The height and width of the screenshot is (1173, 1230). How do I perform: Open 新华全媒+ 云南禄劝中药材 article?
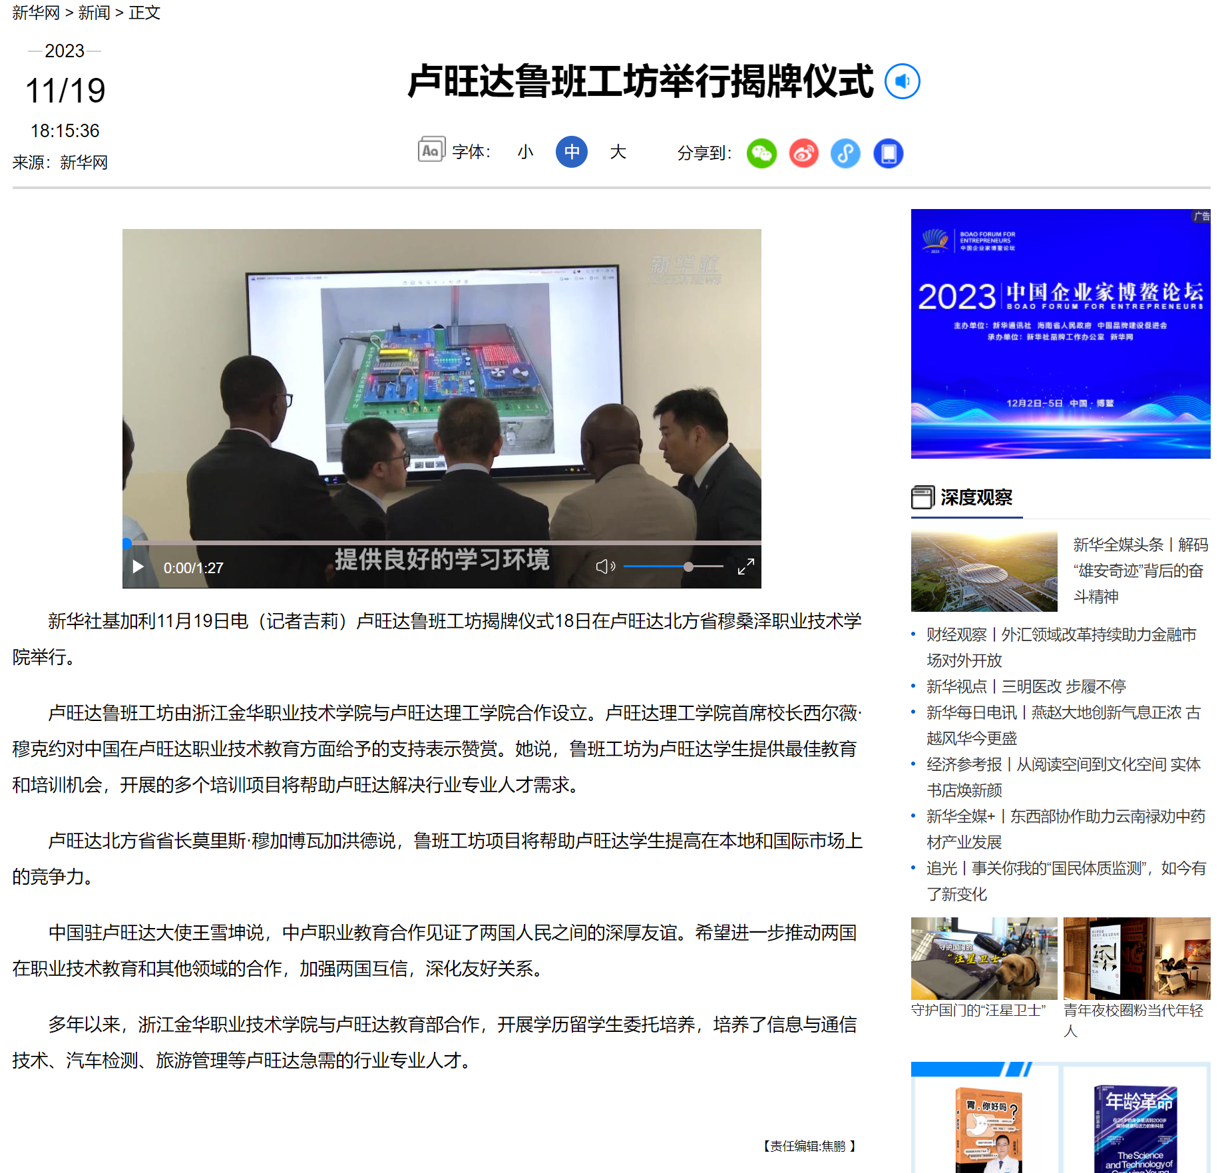(x=1066, y=829)
